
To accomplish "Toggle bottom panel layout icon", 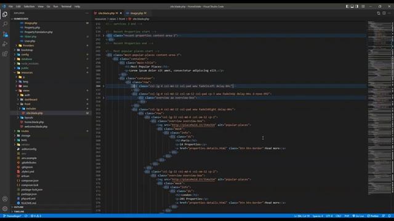I will pos(352,7).
